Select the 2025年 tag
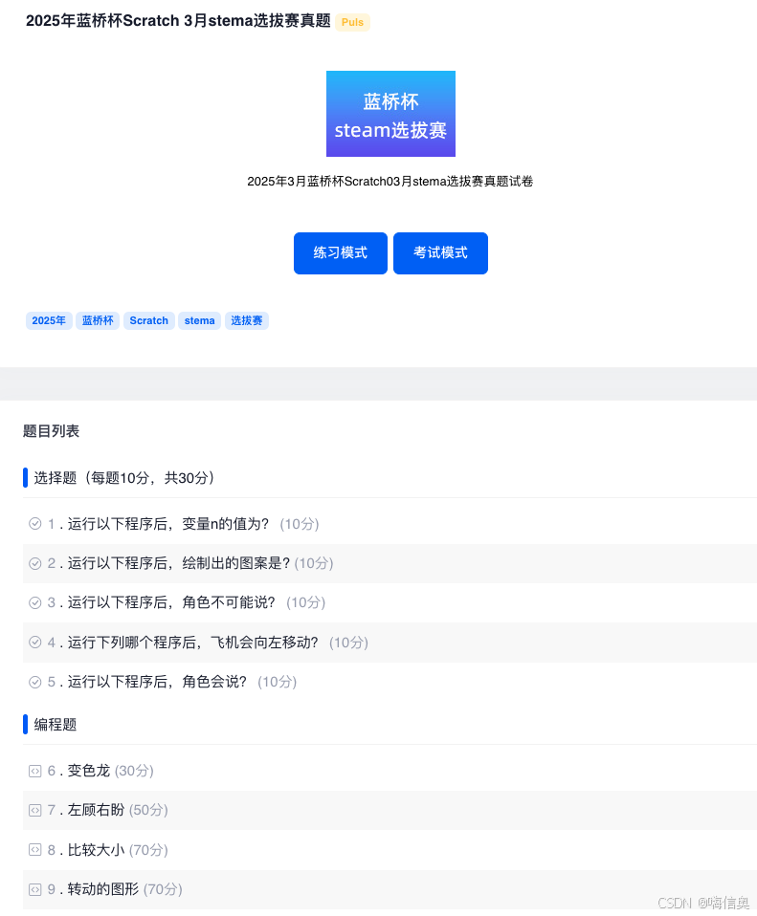The image size is (757, 916). click(x=49, y=320)
